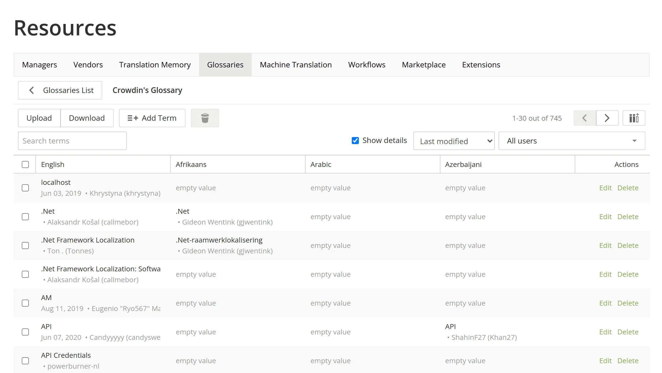
Task: Edit the .Net glossary term
Action: 605,217
